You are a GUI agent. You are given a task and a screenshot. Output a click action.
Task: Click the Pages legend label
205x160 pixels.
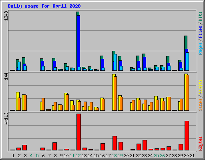pos(201,49)
